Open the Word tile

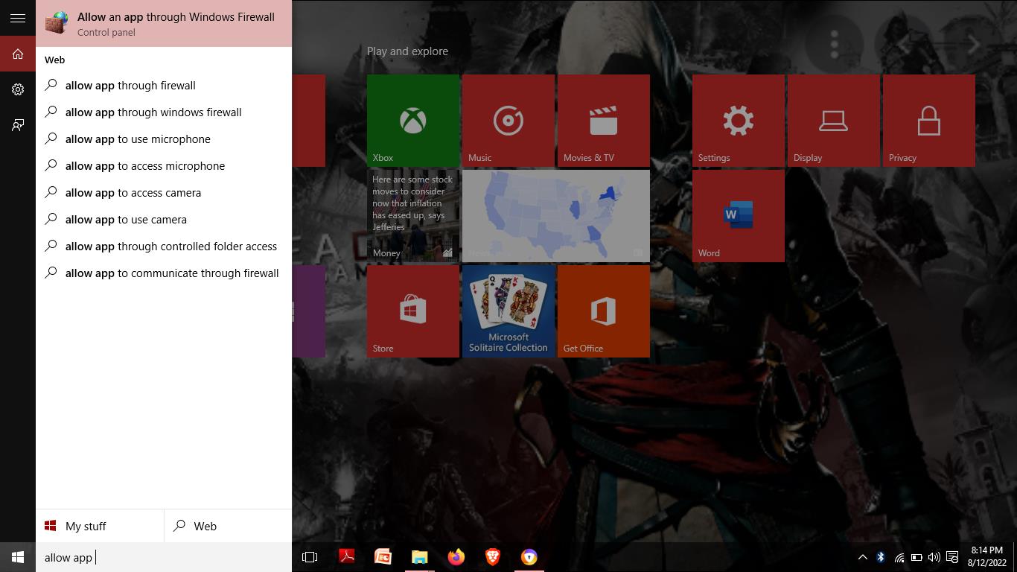click(x=739, y=216)
